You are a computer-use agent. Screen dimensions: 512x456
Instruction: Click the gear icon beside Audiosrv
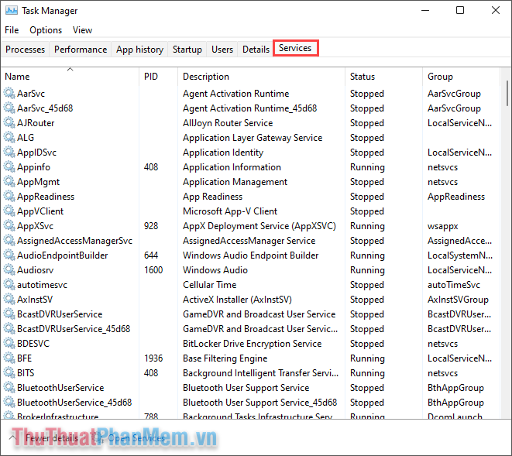pos(9,269)
